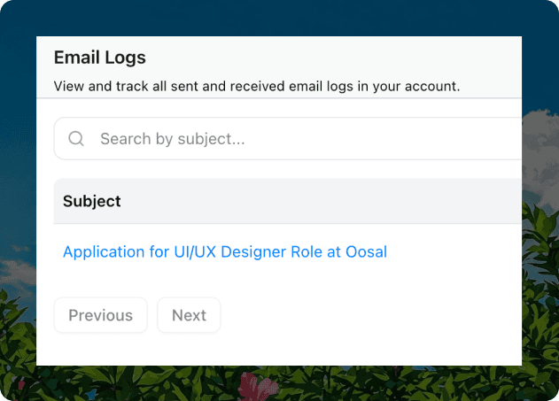Click the email logs description text
Viewport: 559px width, 401px height.
pos(257,87)
